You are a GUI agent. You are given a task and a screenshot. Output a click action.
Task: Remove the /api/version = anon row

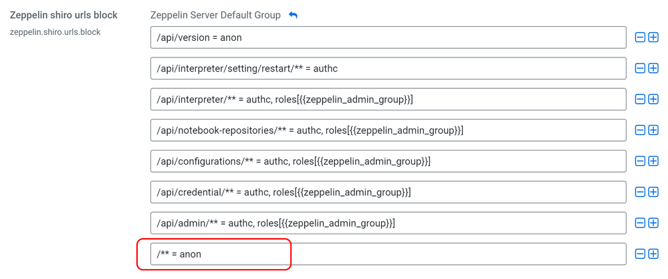click(640, 37)
